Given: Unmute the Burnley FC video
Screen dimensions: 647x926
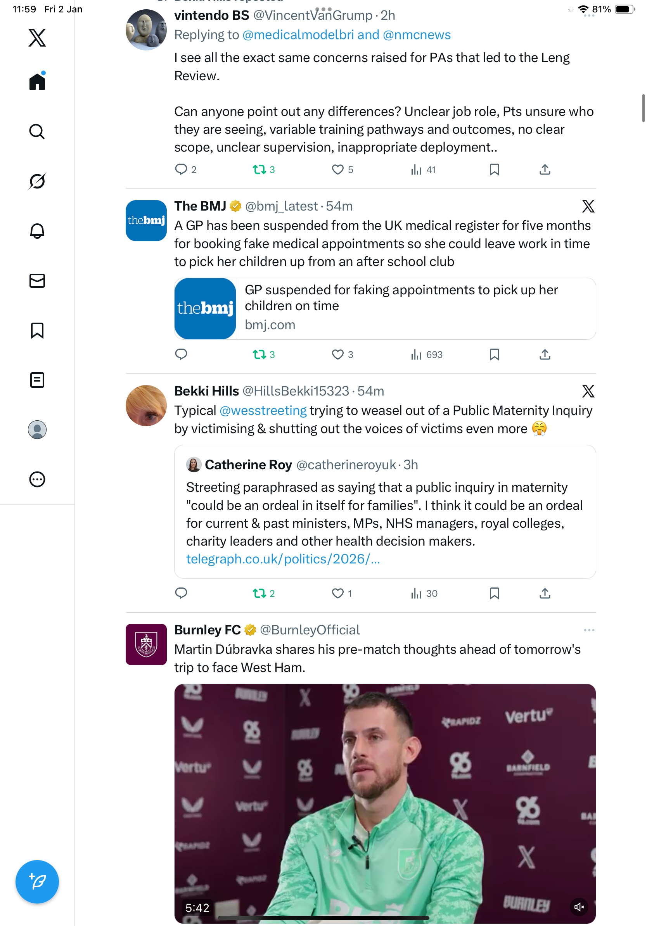Looking at the screenshot, I should [x=579, y=907].
